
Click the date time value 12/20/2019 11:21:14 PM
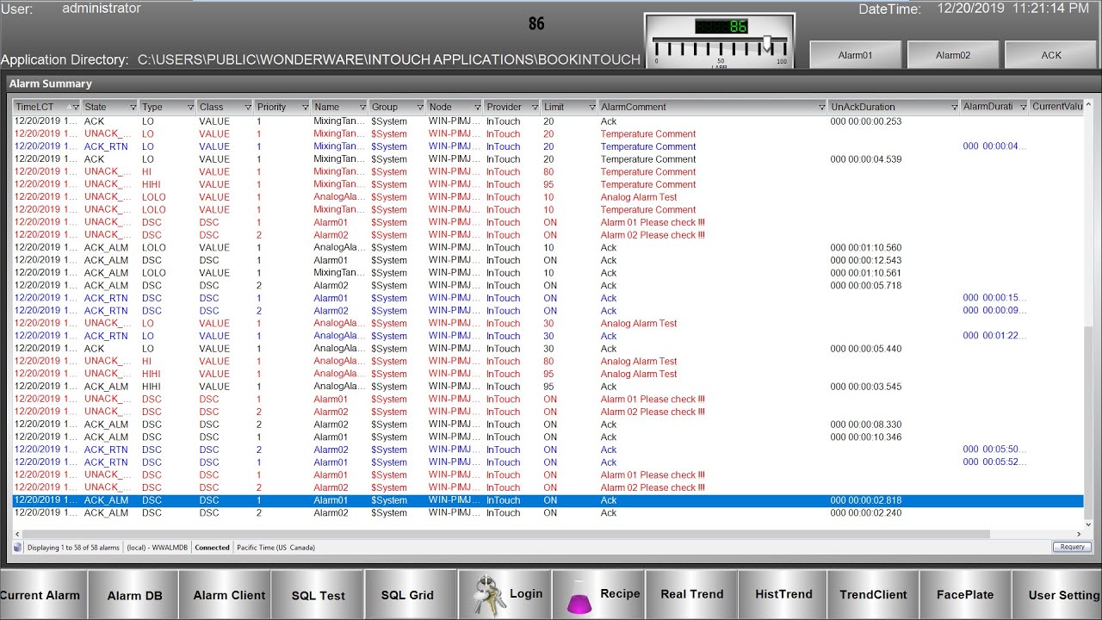(1012, 9)
